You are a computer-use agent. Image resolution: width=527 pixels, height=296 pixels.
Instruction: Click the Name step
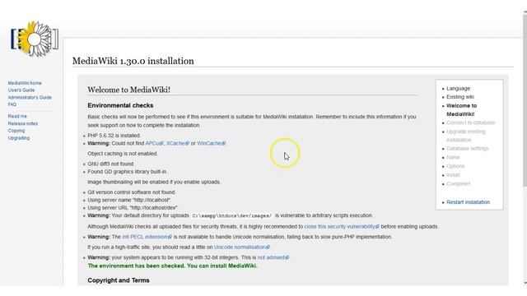point(453,157)
